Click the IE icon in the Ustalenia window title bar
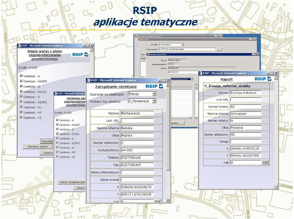Screen dimensions: 294x219 (55, 93)
